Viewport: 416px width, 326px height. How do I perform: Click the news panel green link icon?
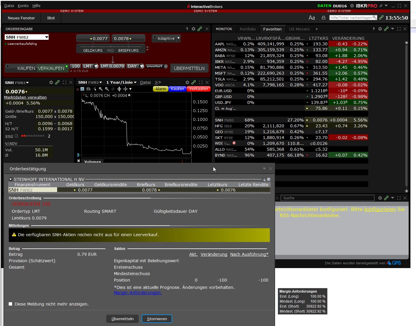386,198
